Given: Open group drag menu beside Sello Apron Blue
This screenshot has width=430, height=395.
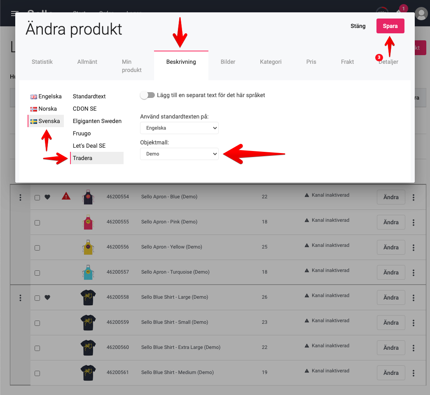Looking at the screenshot, I should point(20,197).
